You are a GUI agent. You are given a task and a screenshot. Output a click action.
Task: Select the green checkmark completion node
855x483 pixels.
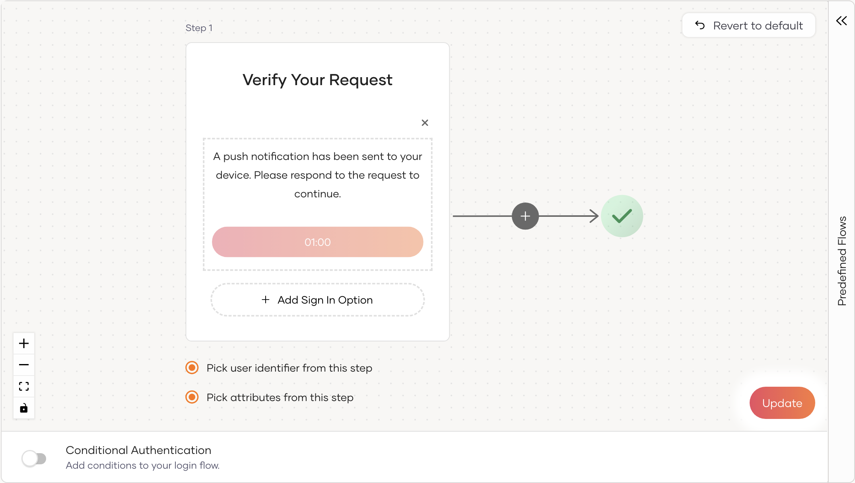pos(622,216)
